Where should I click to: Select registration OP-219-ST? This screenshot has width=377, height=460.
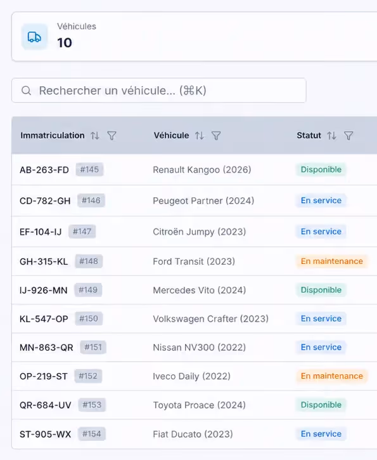coord(44,377)
